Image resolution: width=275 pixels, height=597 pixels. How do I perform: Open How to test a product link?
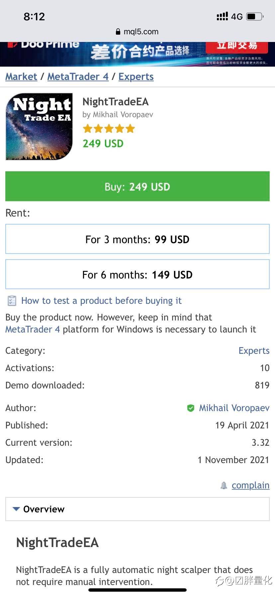tap(101, 301)
